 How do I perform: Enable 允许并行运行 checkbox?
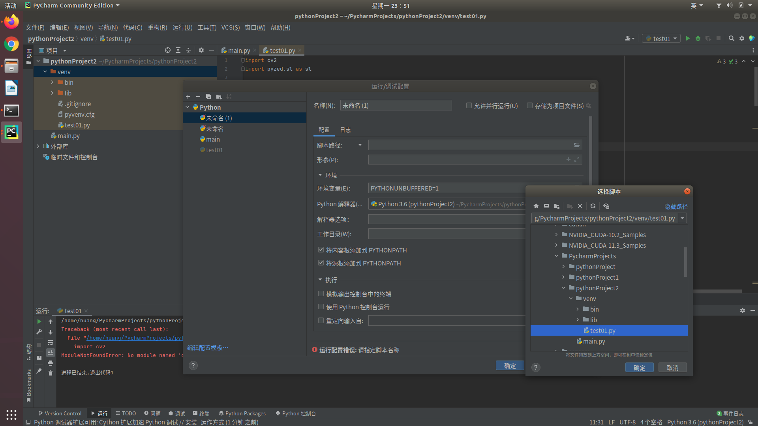click(x=469, y=105)
